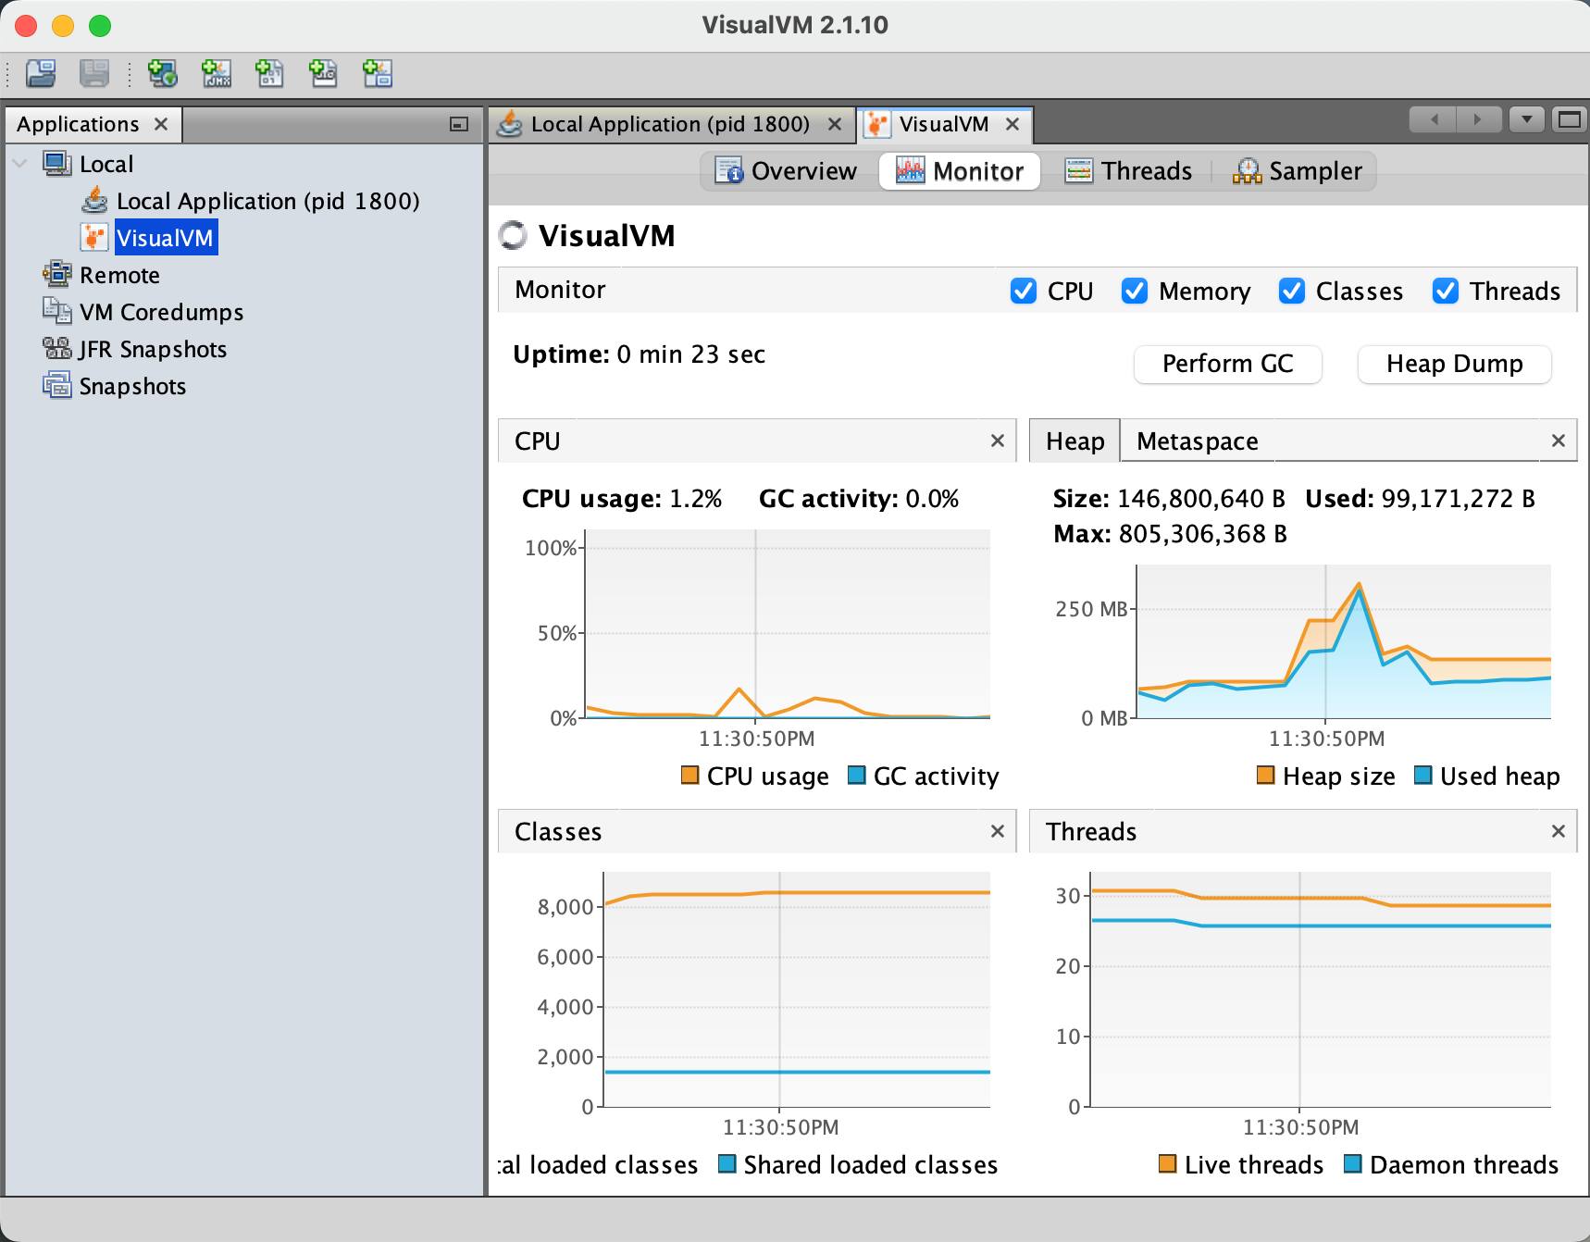Click the VM Coredumps icon in the tree
Viewport: 1590px width, 1242px height.
click(x=57, y=312)
